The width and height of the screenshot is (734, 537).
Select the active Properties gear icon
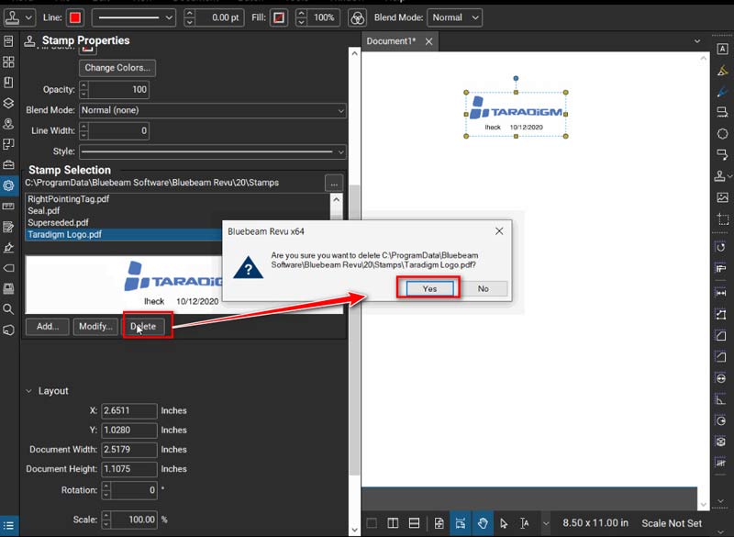click(x=8, y=185)
